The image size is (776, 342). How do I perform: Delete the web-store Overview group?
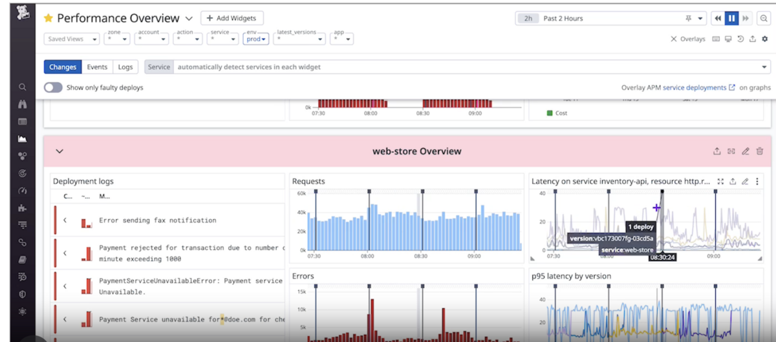point(760,151)
